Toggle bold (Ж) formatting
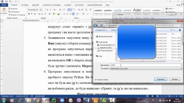The height and width of the screenshot is (103, 184). click(x=29, y=14)
